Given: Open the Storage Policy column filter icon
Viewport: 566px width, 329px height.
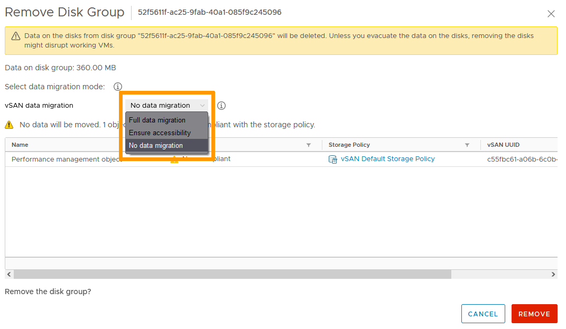Looking at the screenshot, I should pyautogui.click(x=467, y=145).
